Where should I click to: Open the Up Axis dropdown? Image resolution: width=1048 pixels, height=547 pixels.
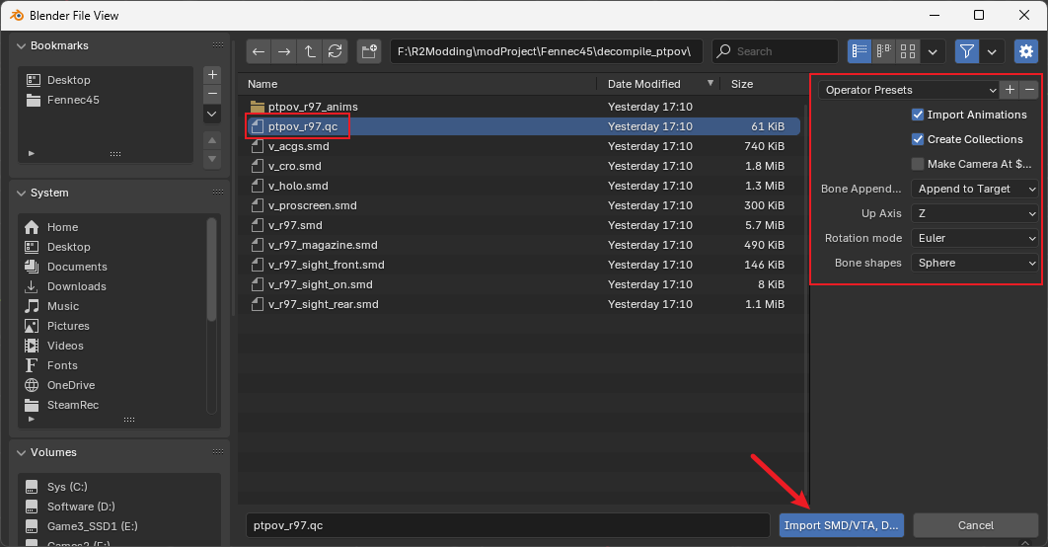(975, 213)
